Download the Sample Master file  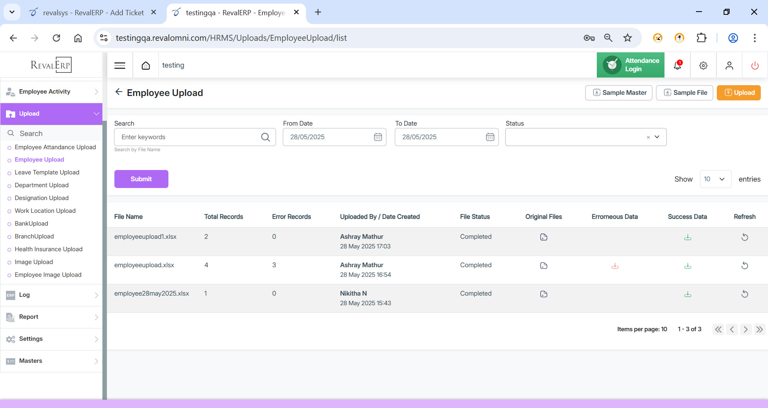tap(618, 93)
